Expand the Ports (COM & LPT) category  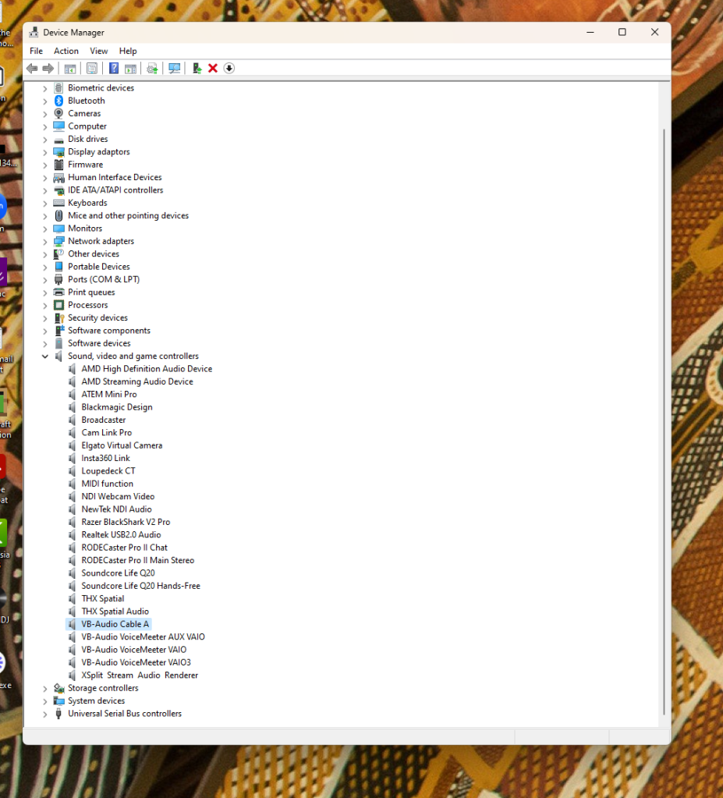click(x=45, y=279)
